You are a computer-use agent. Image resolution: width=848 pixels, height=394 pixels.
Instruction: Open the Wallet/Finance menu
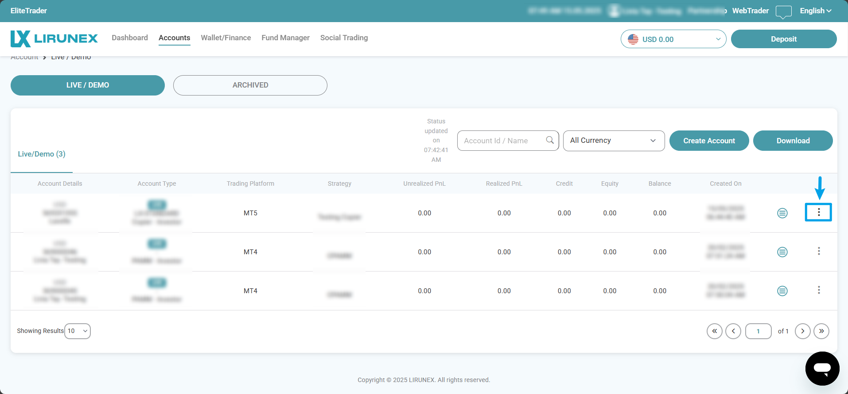point(226,38)
